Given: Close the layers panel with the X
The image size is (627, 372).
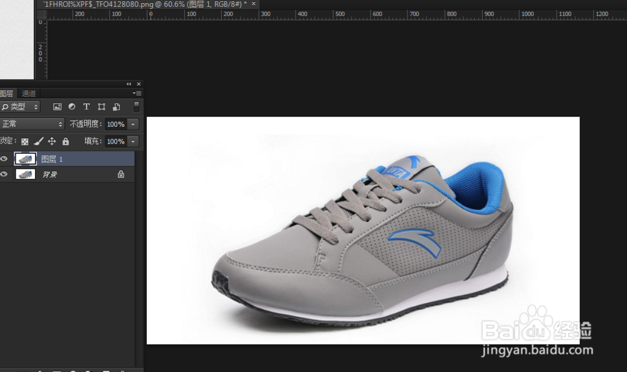Looking at the screenshot, I should click(x=139, y=84).
